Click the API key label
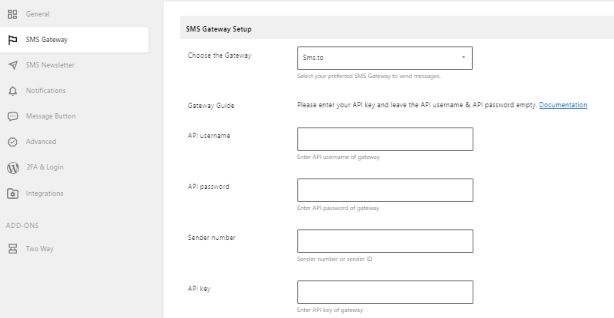The width and height of the screenshot is (614, 318). pyautogui.click(x=199, y=289)
